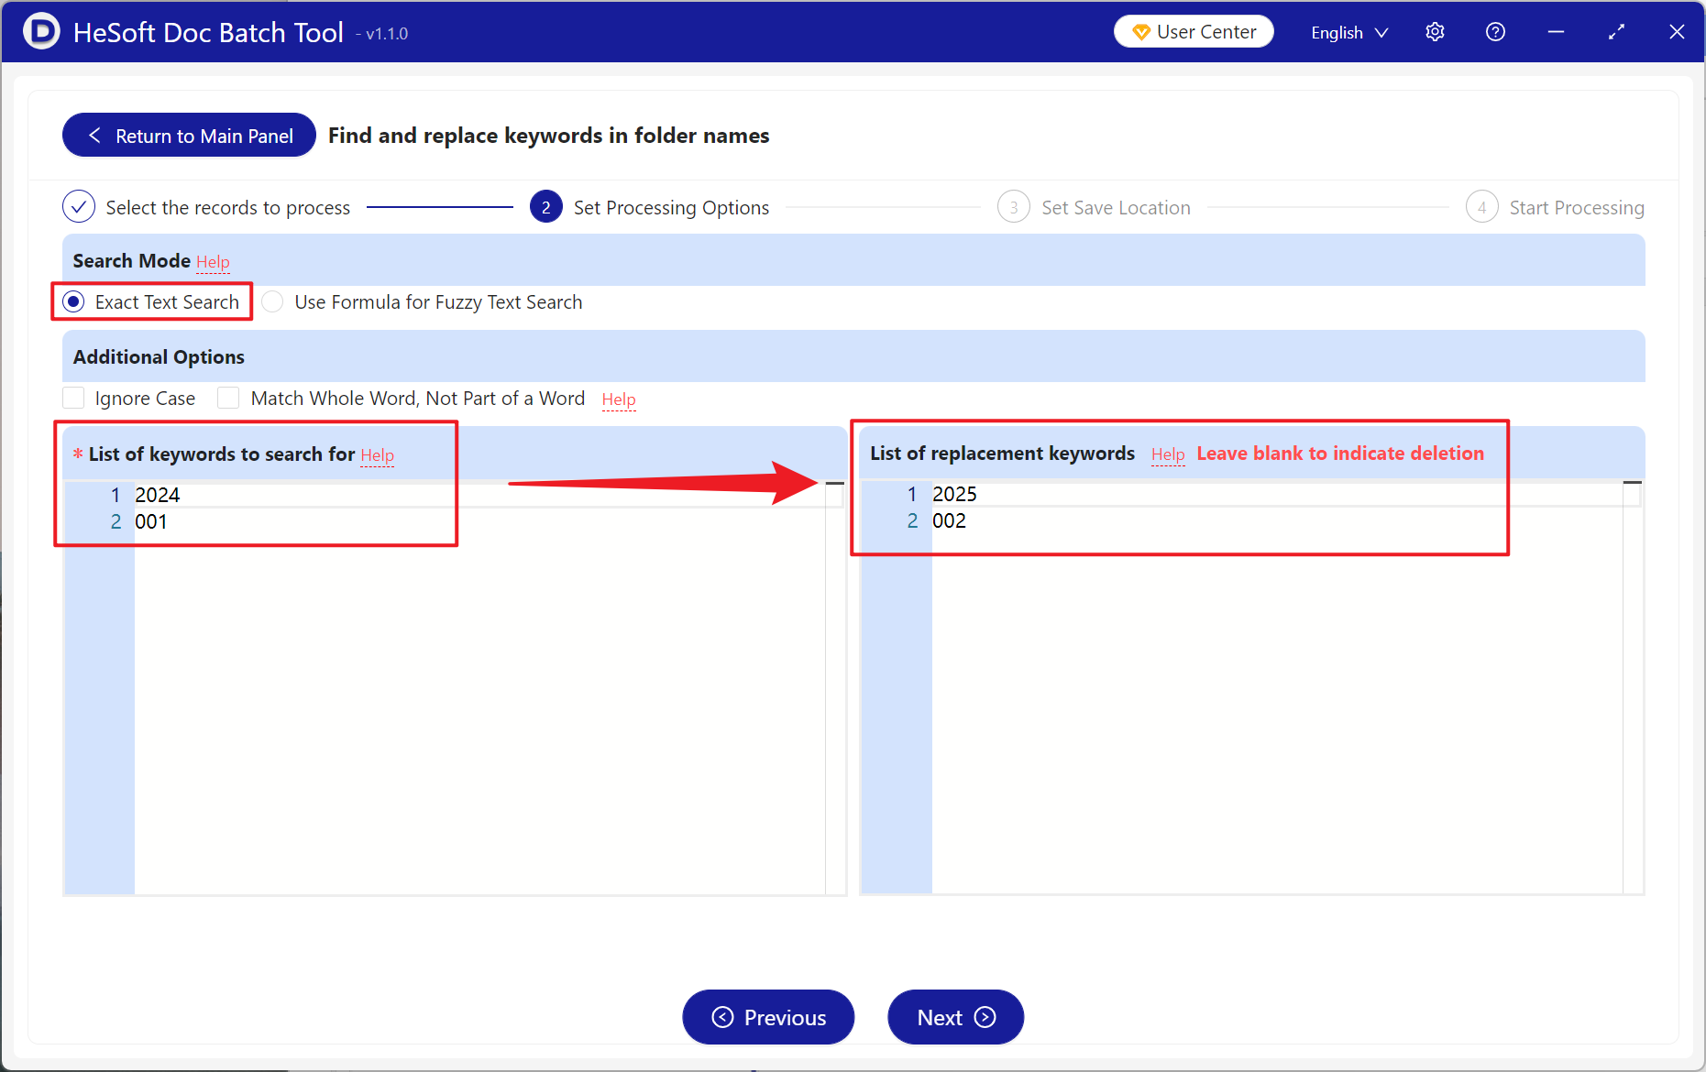
Task: Open Help for keywords to search for
Action: click(x=377, y=455)
